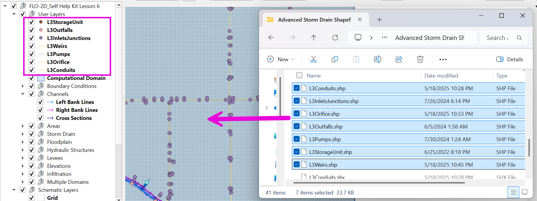Open the Details pane button
537x201 pixels.
click(510, 59)
